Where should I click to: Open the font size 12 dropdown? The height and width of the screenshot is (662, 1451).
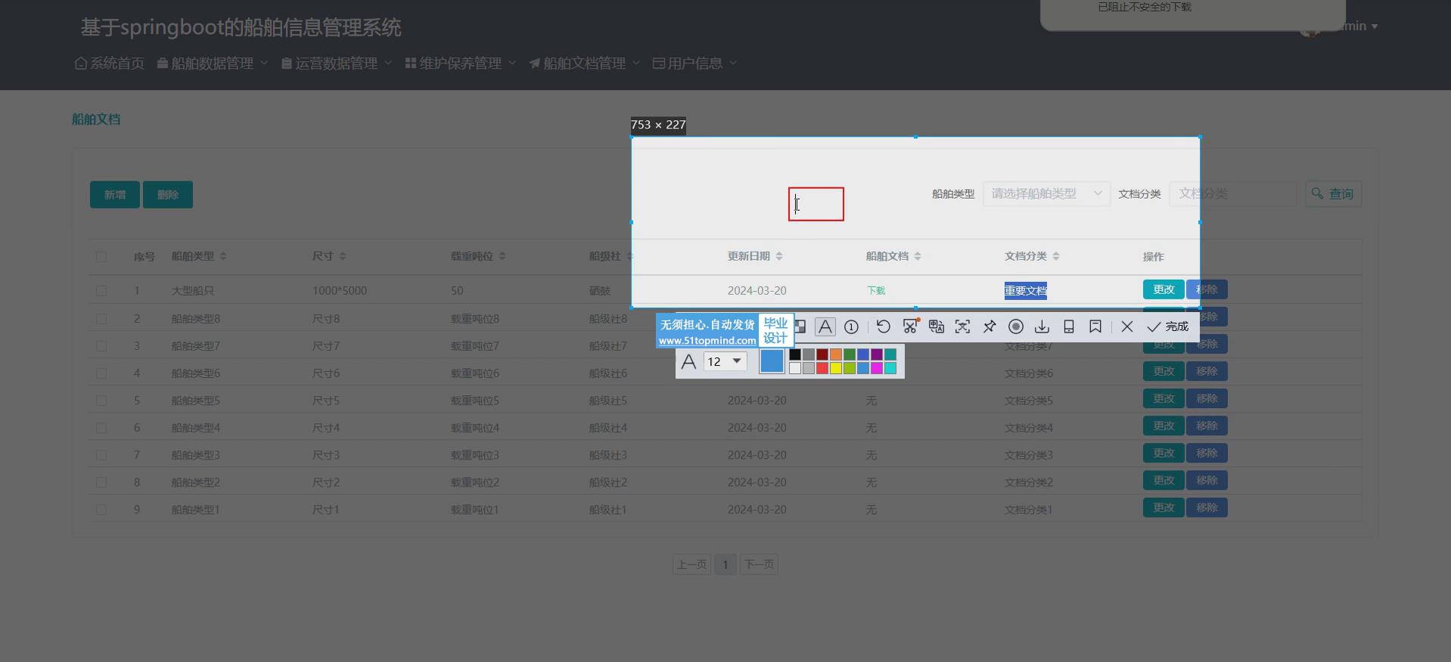tap(725, 361)
